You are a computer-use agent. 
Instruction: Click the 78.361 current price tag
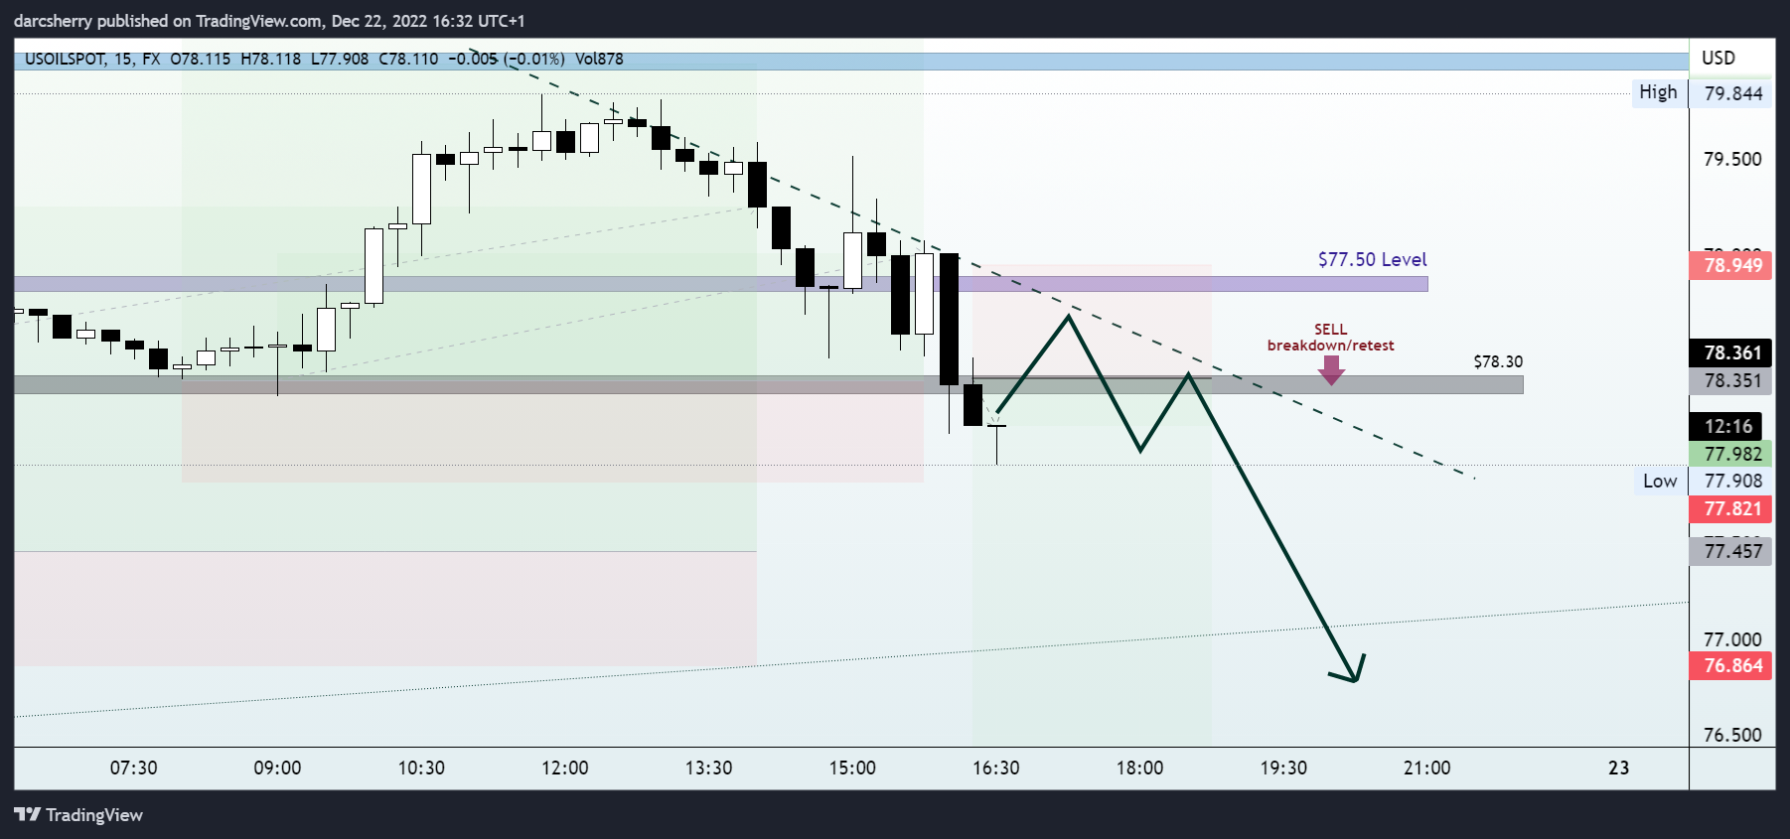point(1730,352)
